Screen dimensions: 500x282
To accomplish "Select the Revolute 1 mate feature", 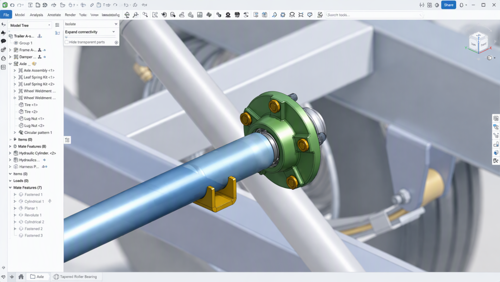I will (33, 215).
